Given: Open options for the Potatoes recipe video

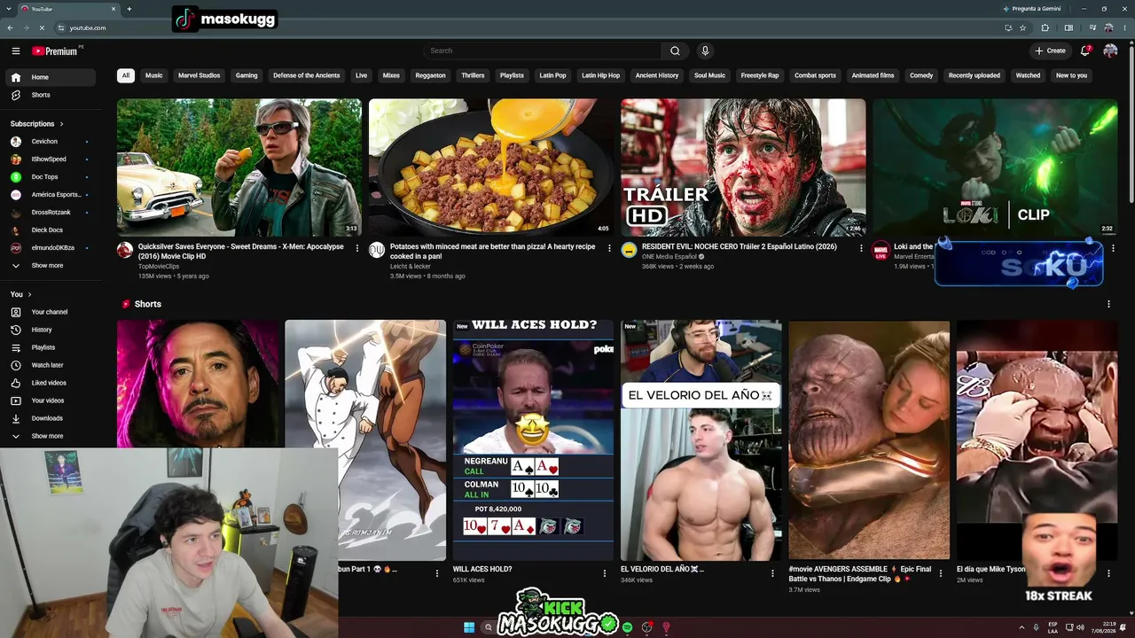Looking at the screenshot, I should 609,248.
